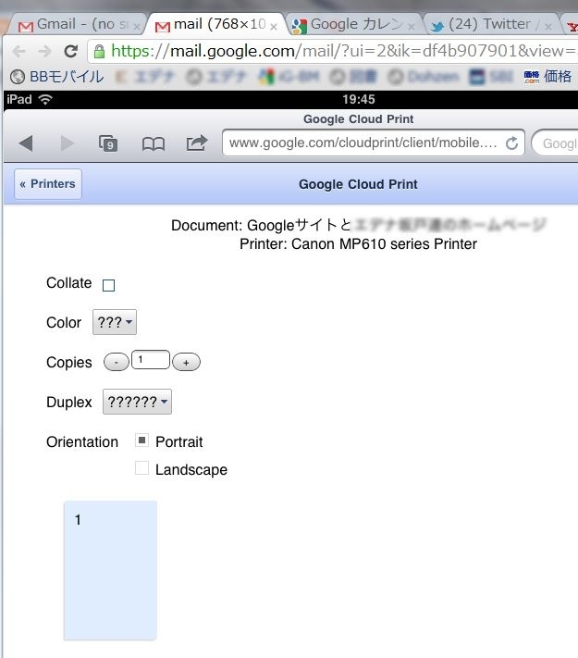Image resolution: width=578 pixels, height=658 pixels.
Task: Close the mail (768×10 tab
Action: [x=274, y=27]
